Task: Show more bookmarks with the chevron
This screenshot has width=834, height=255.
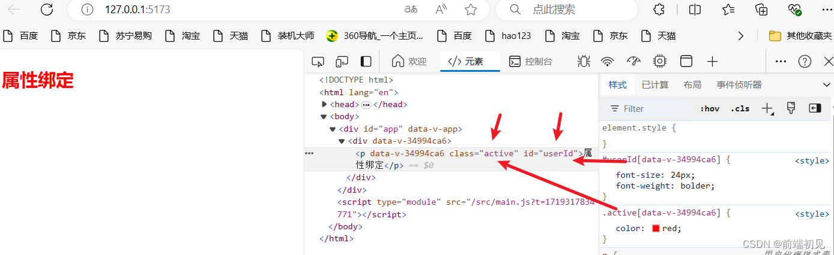Action: (740, 36)
